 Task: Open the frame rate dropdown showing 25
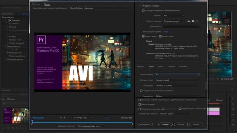click(177, 75)
